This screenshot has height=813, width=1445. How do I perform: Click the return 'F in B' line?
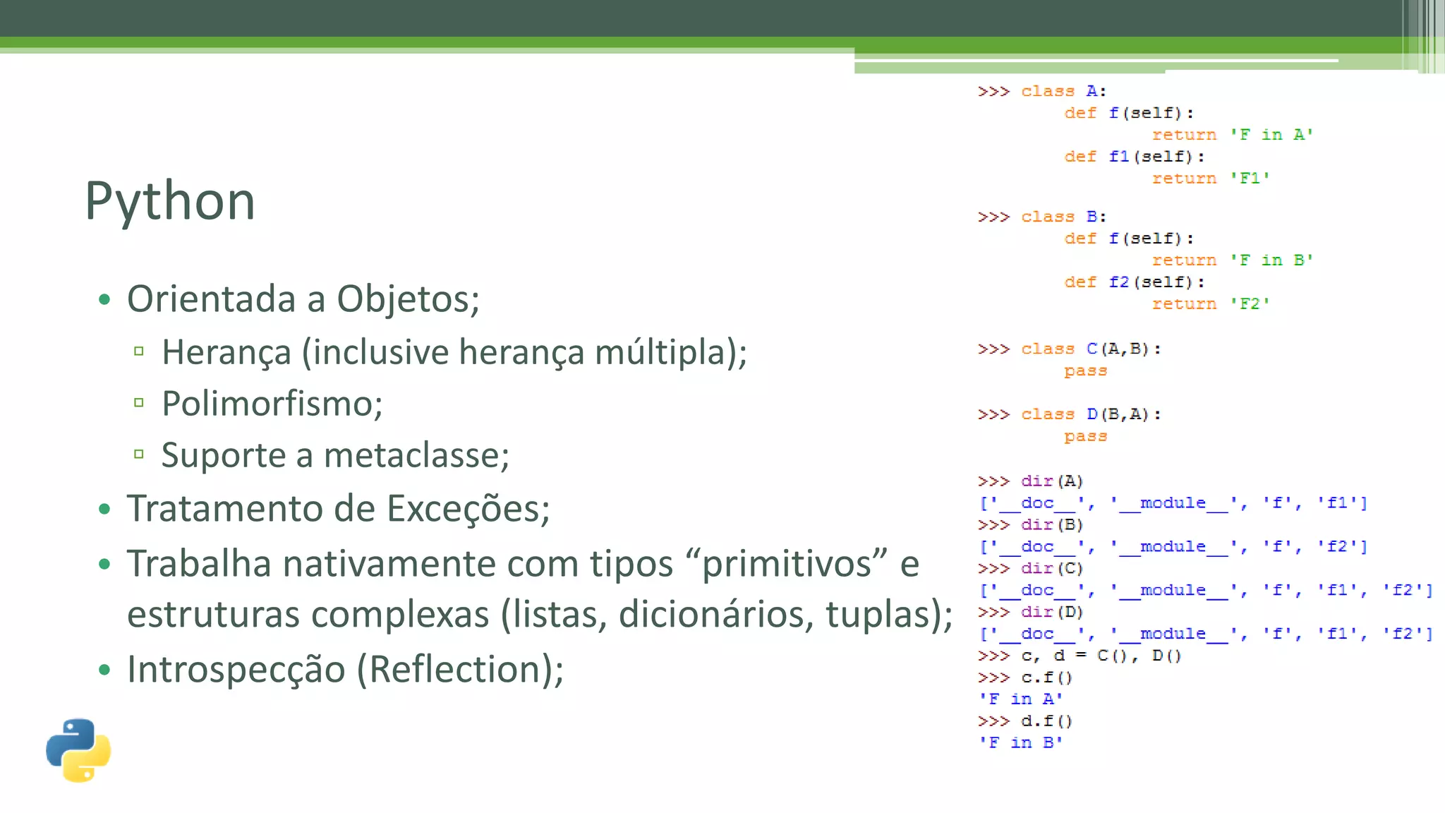[x=1233, y=260]
